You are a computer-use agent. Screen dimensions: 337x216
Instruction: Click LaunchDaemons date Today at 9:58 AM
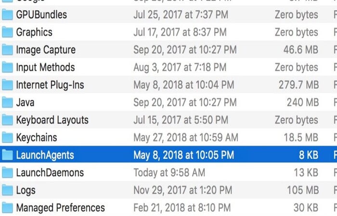tap(169, 173)
